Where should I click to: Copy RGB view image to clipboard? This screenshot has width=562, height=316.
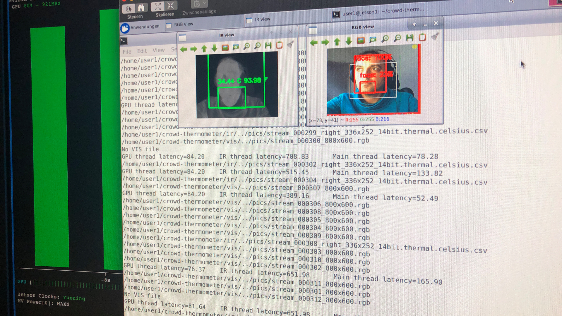coord(422,37)
